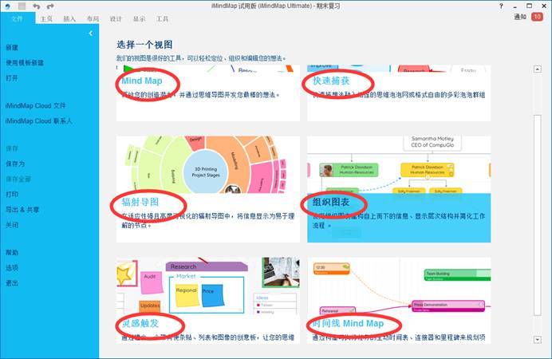Select the 快速捕获 view title
Screen dimensions: 552x359
point(331,81)
